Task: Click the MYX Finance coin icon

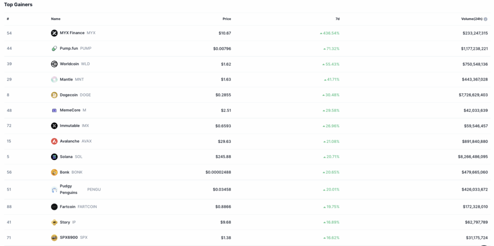Action: 54,33
